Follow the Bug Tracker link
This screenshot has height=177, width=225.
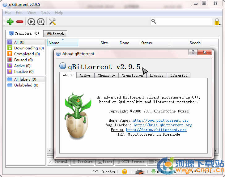click(163, 125)
